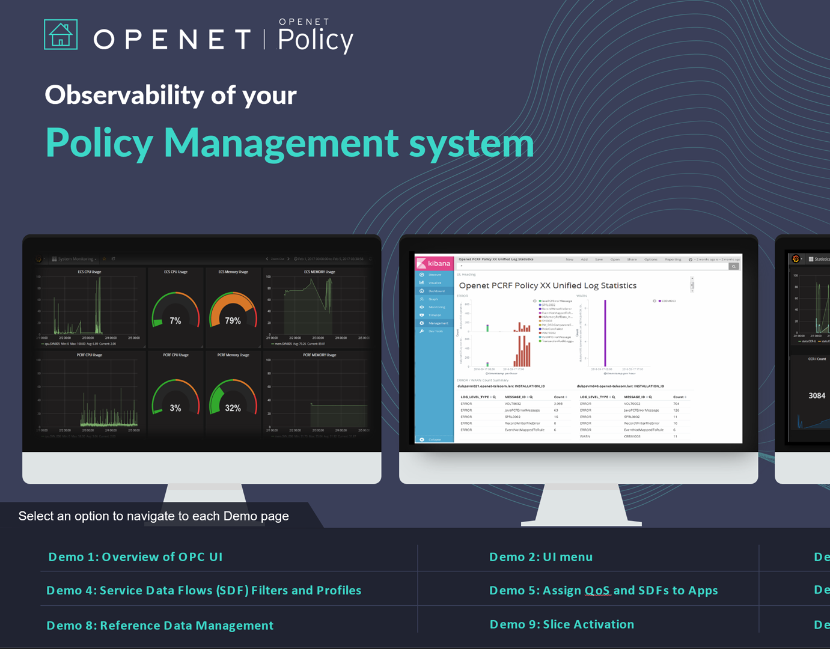Click RecordWriterFileError row in left Kibana table
The width and height of the screenshot is (830, 649).
[x=514, y=423]
